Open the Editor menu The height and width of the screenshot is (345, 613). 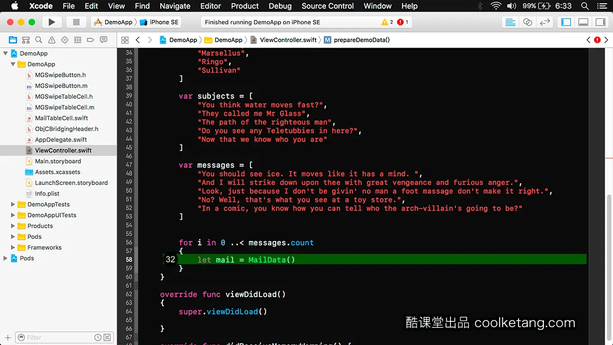click(210, 6)
